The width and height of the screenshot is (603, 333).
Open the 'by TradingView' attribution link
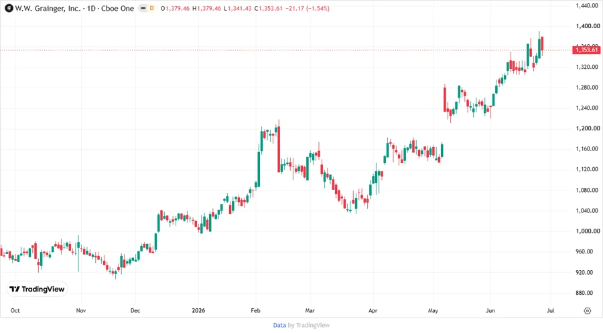point(309,326)
